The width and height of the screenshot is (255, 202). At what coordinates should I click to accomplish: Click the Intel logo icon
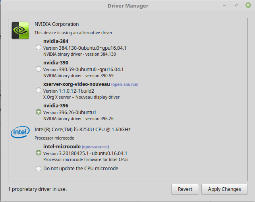[20, 132]
